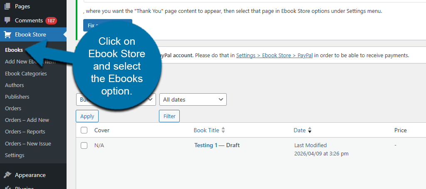The height and width of the screenshot is (189, 426).
Task: Sort by the Book Title column header
Action: [206, 130]
